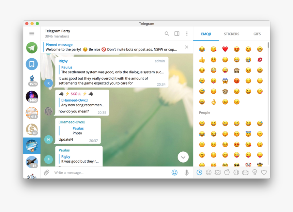Insert the OK hand emoji
Image resolution: width=293 pixels, height=212 pixels.
(214, 102)
